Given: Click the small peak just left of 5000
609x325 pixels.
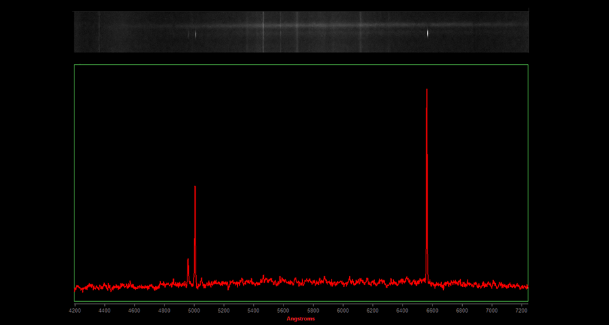Looking at the screenshot, I should tap(188, 261).
